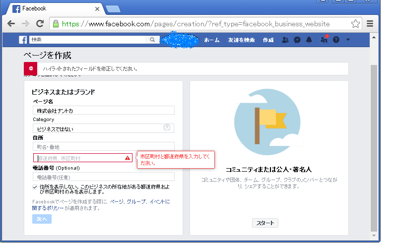The width and height of the screenshot is (397, 248).
Task: Click red error icon in alert banner
Action: coord(31,68)
